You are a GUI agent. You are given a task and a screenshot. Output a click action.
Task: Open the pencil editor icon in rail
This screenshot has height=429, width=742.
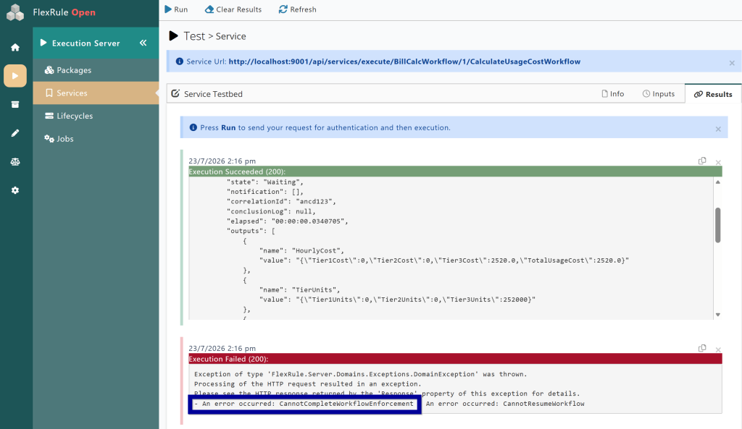[x=15, y=133]
